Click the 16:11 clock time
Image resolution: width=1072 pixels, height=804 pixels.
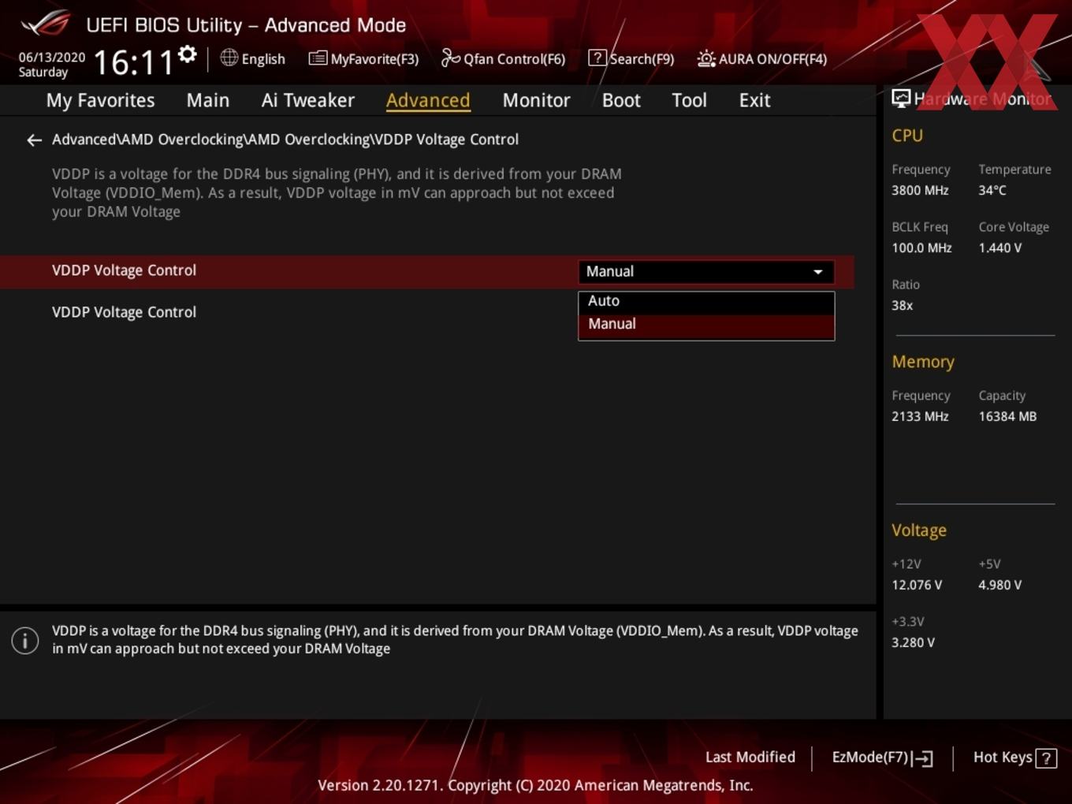point(133,62)
